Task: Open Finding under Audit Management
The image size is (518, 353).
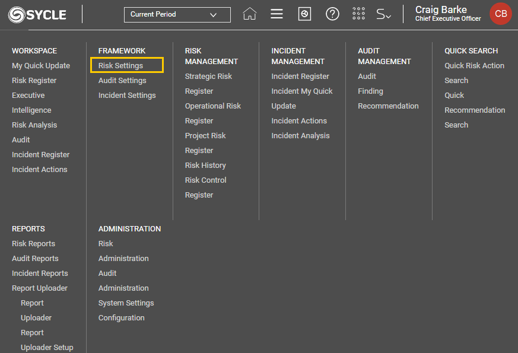Action: (x=370, y=91)
